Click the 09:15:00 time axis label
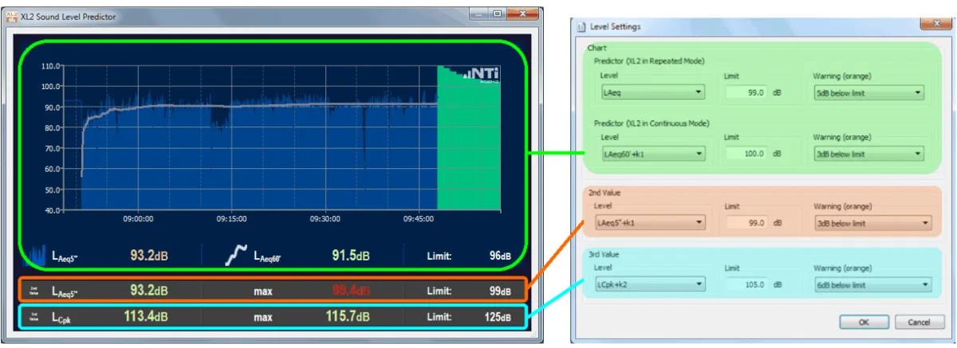Screen dimensions: 957x348 click(231, 219)
